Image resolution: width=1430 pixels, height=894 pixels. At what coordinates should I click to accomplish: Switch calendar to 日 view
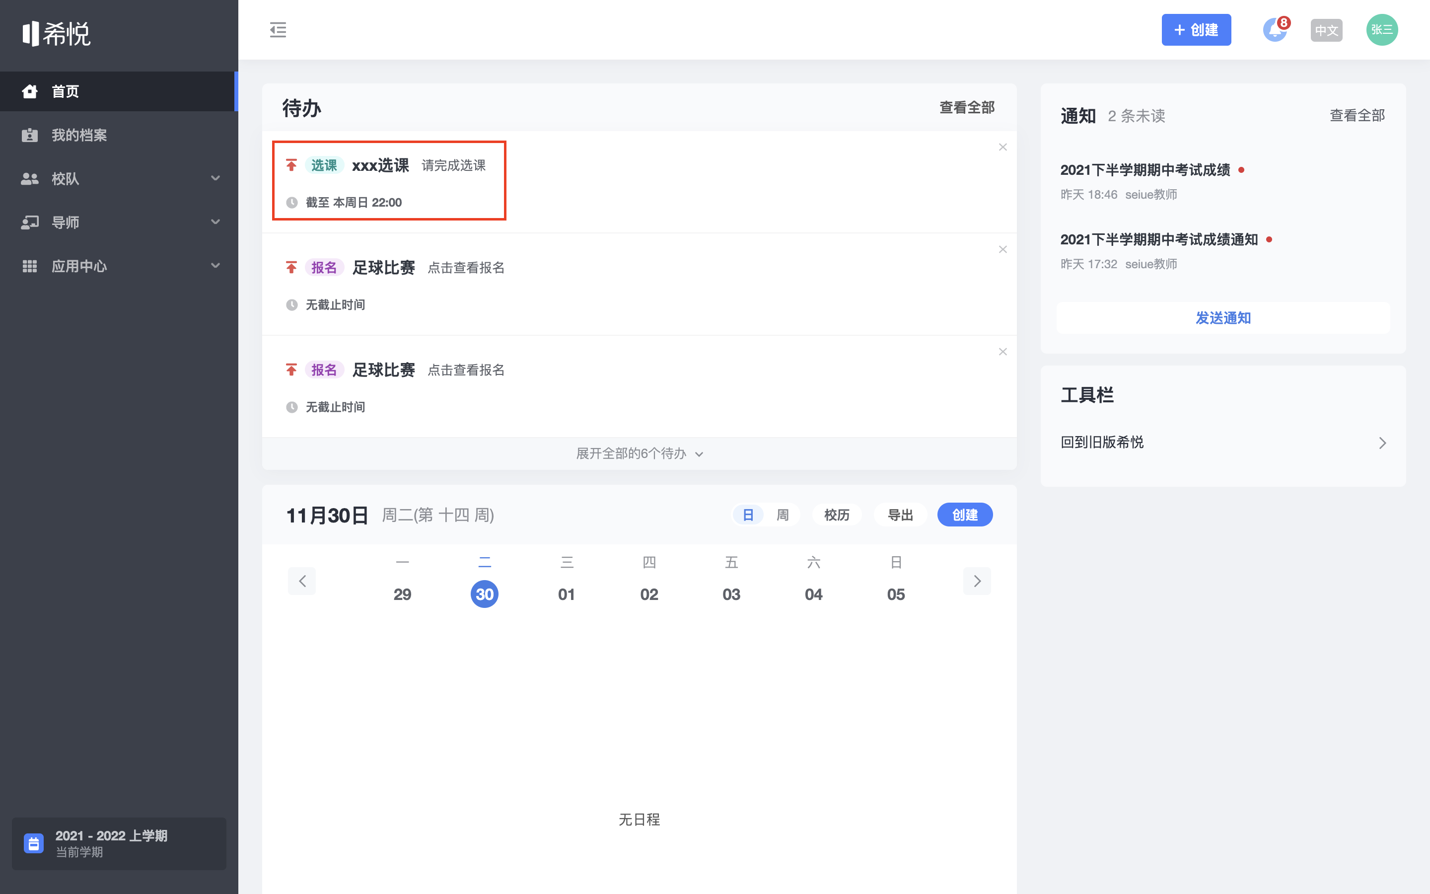[748, 515]
